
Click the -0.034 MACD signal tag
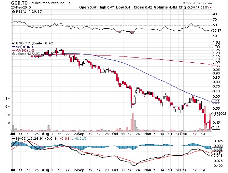click(217, 152)
